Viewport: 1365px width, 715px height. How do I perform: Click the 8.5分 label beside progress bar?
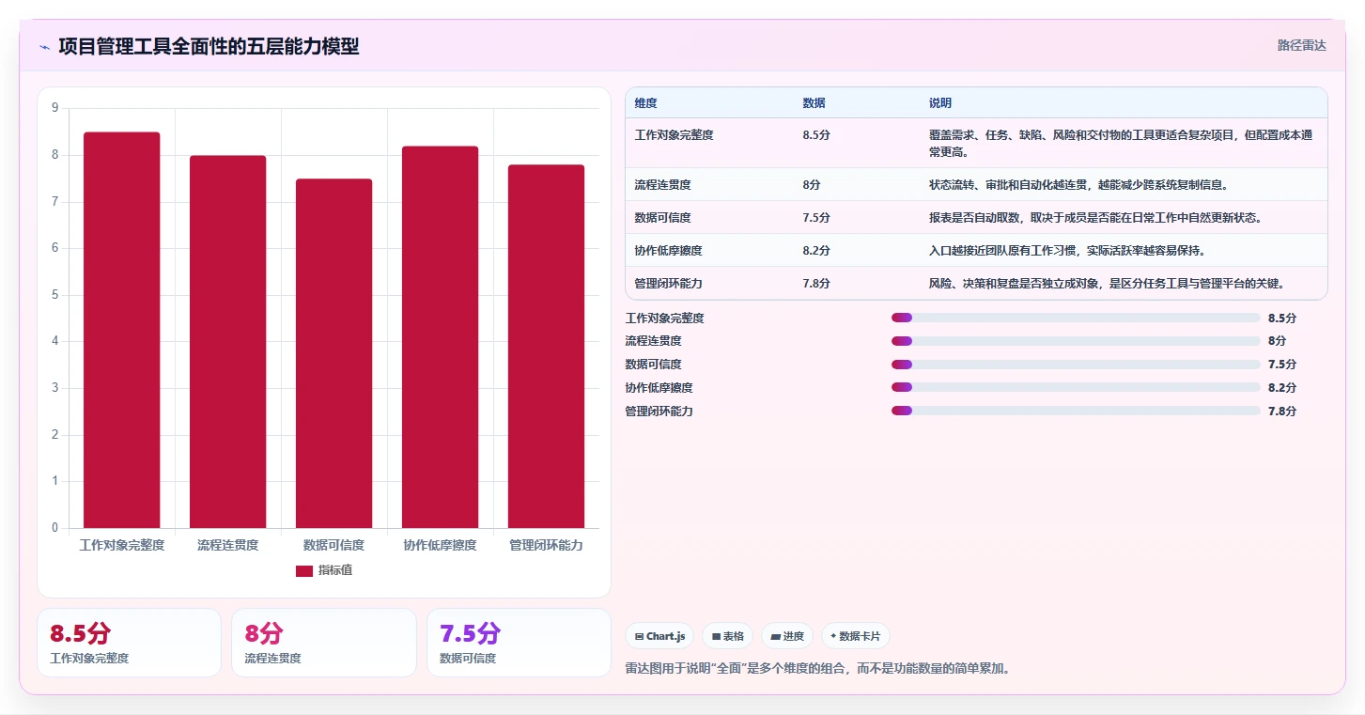tap(1282, 319)
